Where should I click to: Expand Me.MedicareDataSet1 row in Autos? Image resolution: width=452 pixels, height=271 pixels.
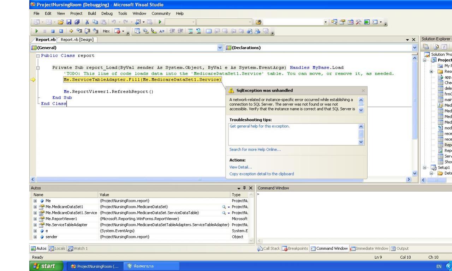(35, 206)
